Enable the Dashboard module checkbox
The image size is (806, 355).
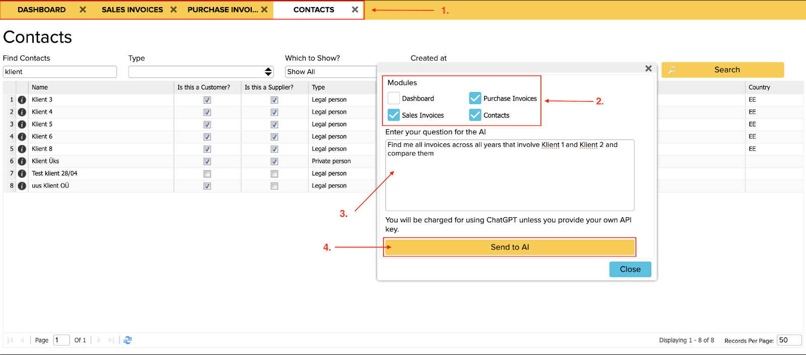(394, 99)
